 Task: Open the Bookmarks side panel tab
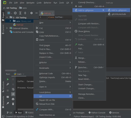pyautogui.click(x=3, y=102)
